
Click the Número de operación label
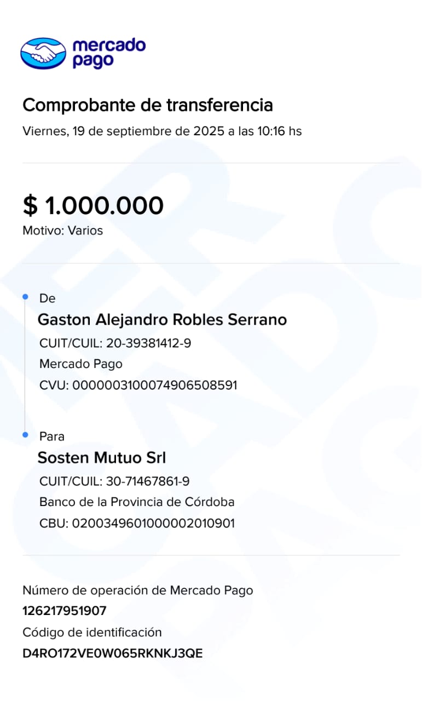pos(137,590)
